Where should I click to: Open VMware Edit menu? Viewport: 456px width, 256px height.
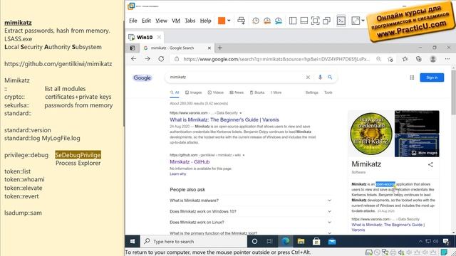click(x=146, y=21)
